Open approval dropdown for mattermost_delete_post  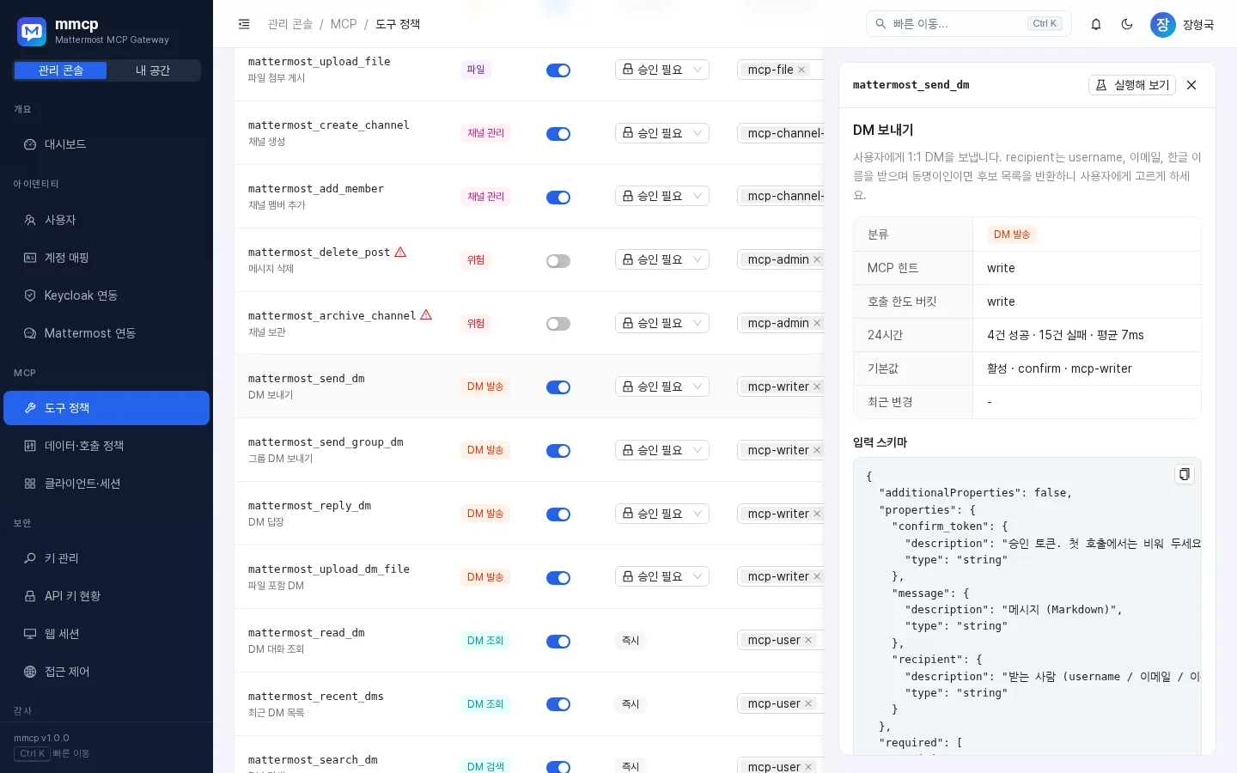point(662,259)
